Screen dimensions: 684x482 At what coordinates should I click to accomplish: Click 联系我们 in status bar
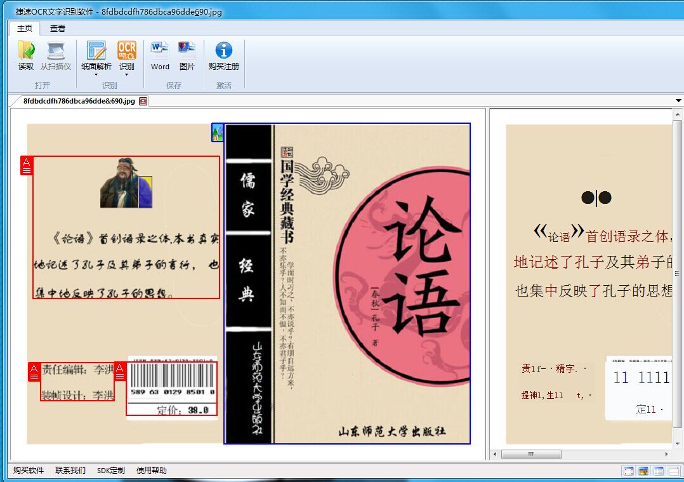click(x=70, y=470)
